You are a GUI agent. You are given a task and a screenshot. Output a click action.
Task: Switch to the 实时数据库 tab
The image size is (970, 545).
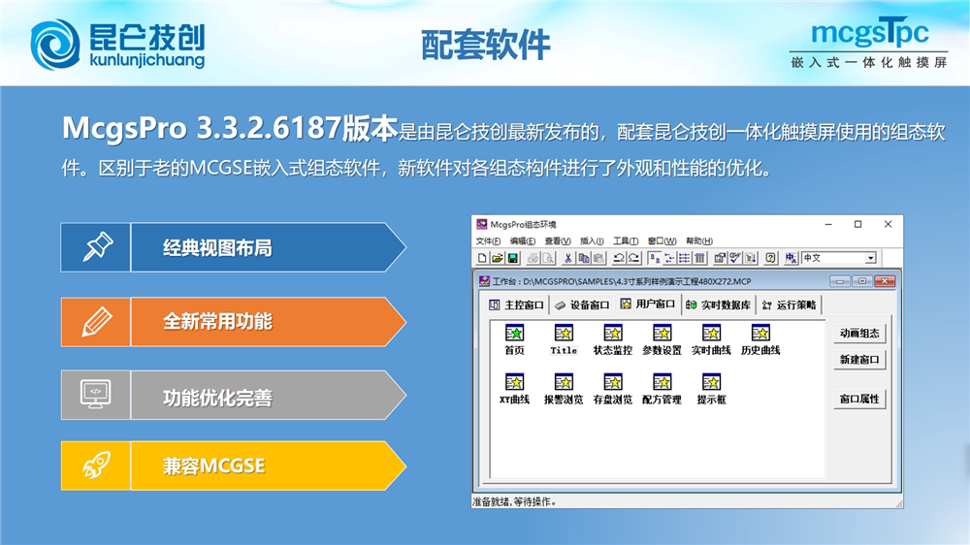tap(718, 305)
